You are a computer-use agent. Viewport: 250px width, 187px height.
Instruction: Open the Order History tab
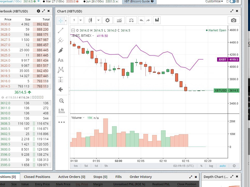tap(141, 177)
